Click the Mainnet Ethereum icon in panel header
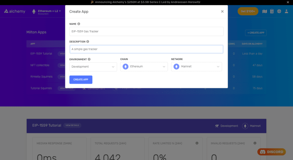This screenshot has height=160, width=293. tap(245, 126)
